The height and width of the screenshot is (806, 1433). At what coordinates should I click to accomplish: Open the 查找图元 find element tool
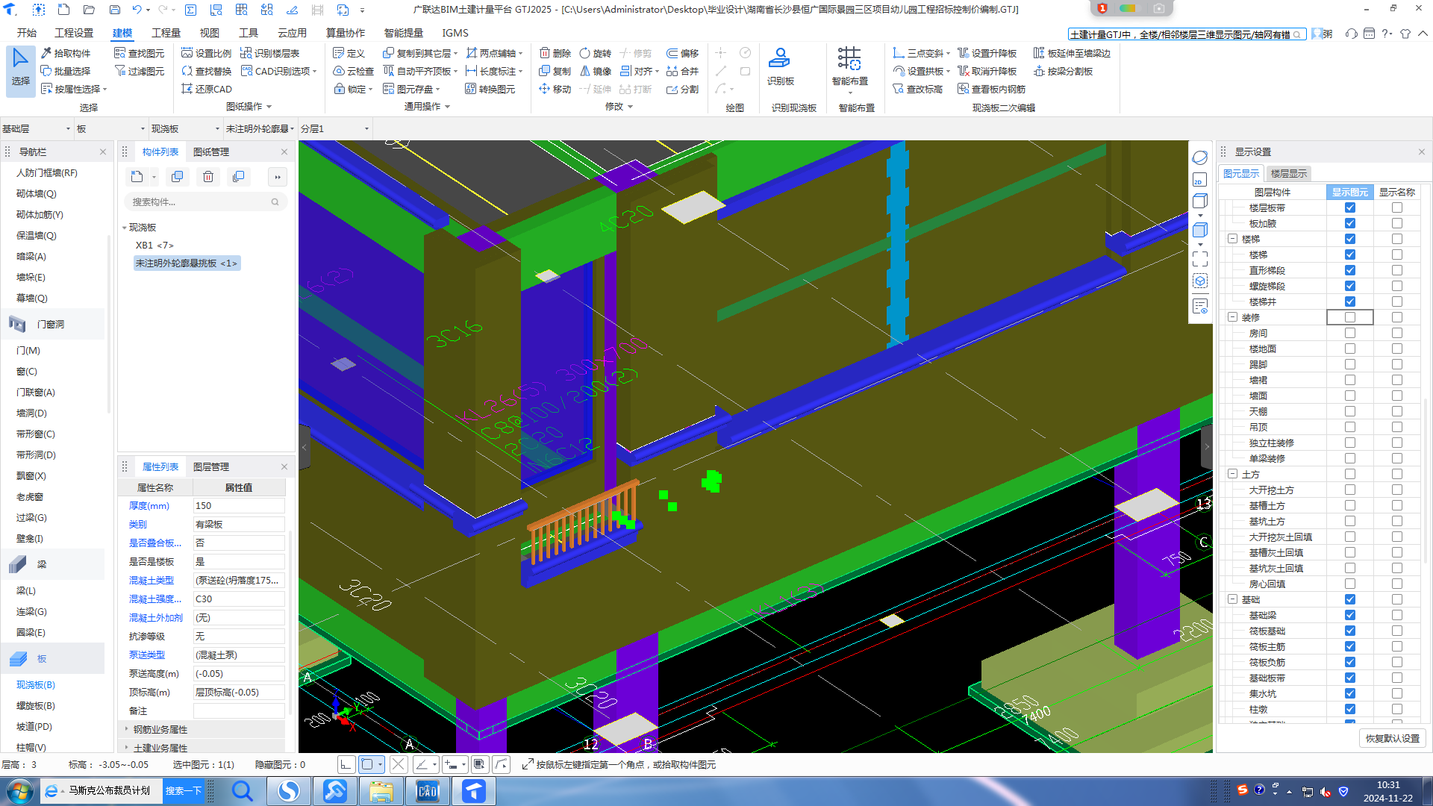tap(140, 53)
